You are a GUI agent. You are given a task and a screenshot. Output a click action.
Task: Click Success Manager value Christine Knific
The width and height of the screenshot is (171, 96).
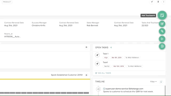click(38, 26)
